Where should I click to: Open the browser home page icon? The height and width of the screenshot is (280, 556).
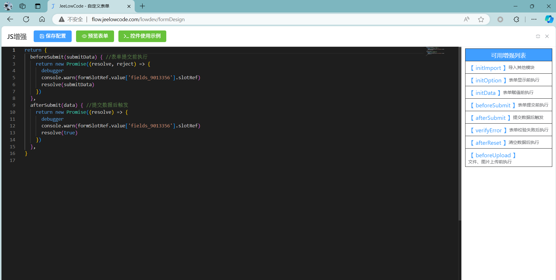[42, 19]
